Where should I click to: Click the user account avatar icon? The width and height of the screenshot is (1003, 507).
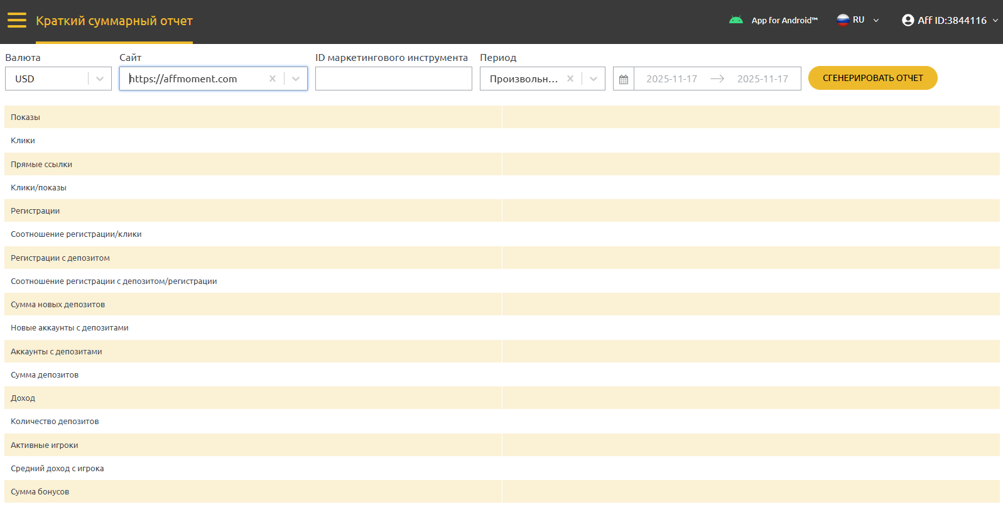pyautogui.click(x=908, y=20)
